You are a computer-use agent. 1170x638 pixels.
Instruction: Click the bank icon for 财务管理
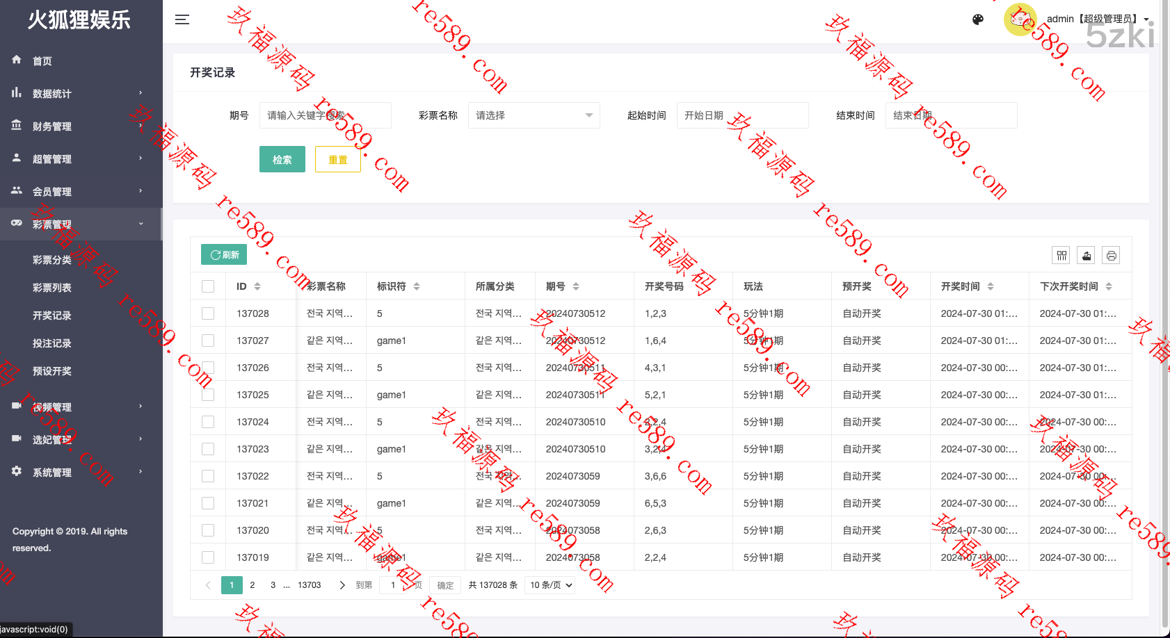(17, 125)
